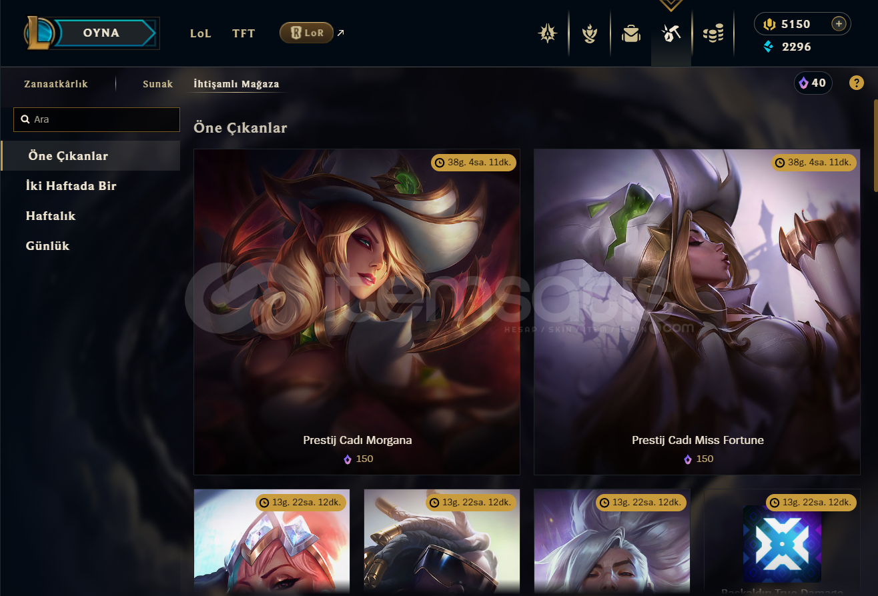The width and height of the screenshot is (878, 596).
Task: Switch to the Zanaatkârlık tab
Action: (56, 84)
